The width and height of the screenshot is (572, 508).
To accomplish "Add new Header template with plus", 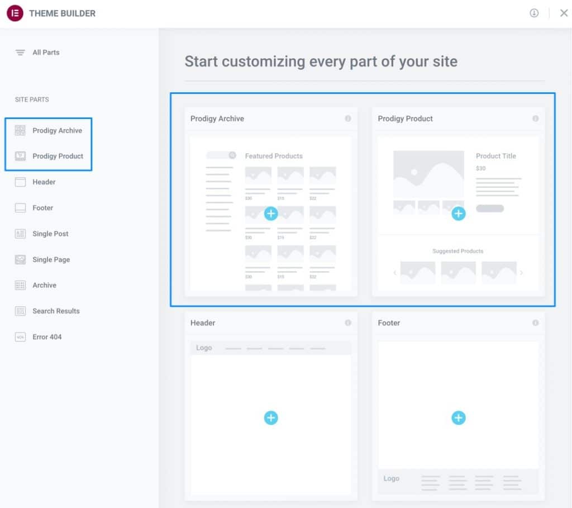I will [271, 418].
